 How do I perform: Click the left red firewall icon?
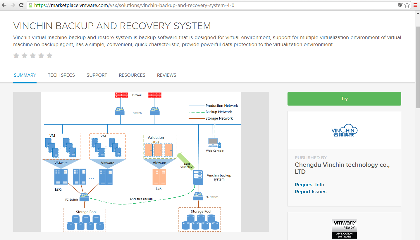(121, 95)
